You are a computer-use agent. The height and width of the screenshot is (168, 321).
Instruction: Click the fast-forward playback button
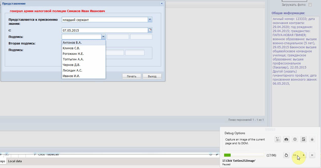[x=295, y=155]
